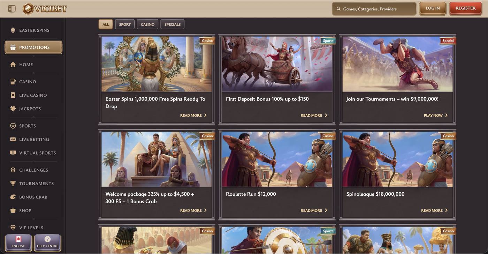Click the Canadian flag language icon

(18, 239)
